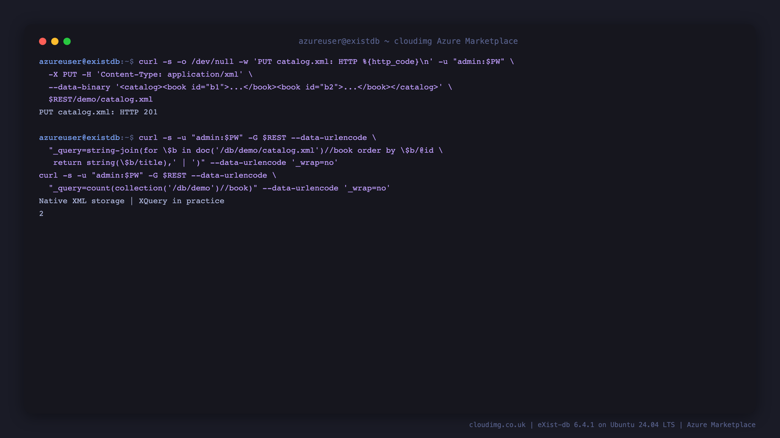
Task: Click the footer text 'cloudimg.co.uk | eXist-db 6.4.1 on Ubuntu 24.04 LTS | Azure Marketplace'
Action: (x=612, y=425)
